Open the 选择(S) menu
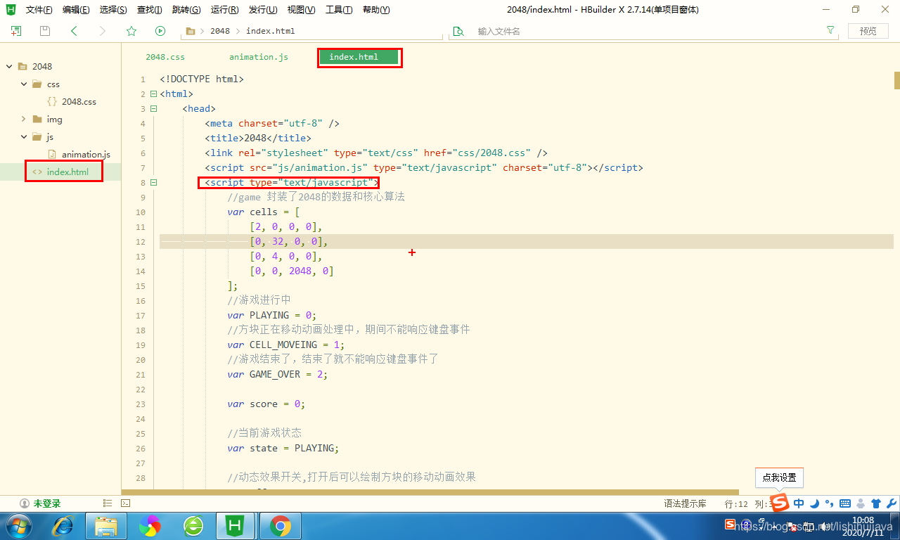The image size is (900, 540). pos(113,10)
